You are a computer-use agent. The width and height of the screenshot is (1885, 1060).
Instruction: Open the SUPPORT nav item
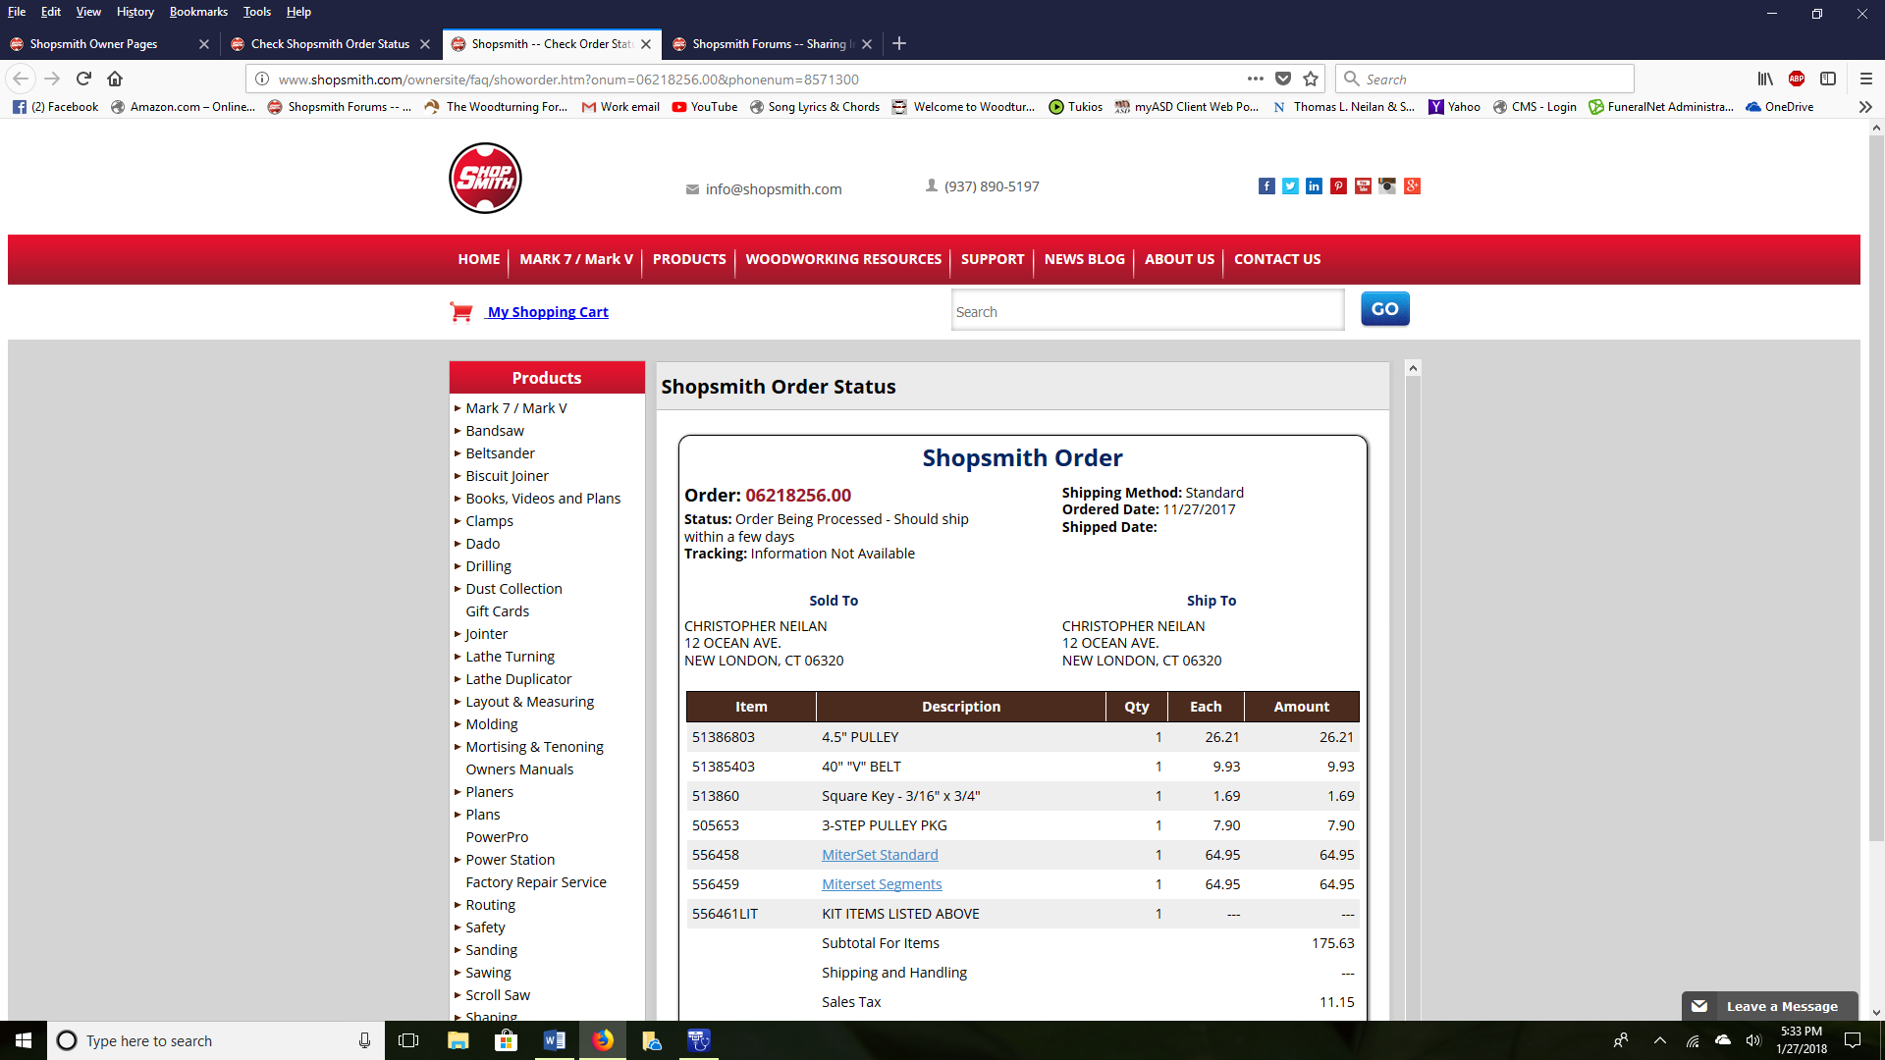[993, 259]
